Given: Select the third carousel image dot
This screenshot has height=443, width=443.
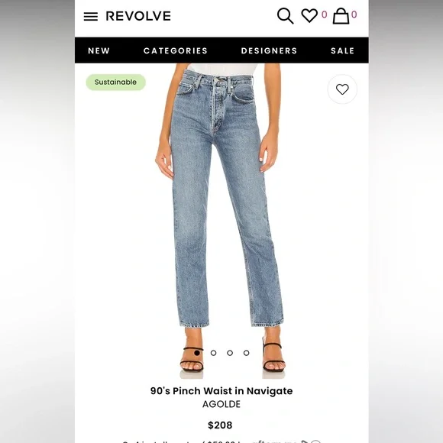Looking at the screenshot, I should point(230,353).
